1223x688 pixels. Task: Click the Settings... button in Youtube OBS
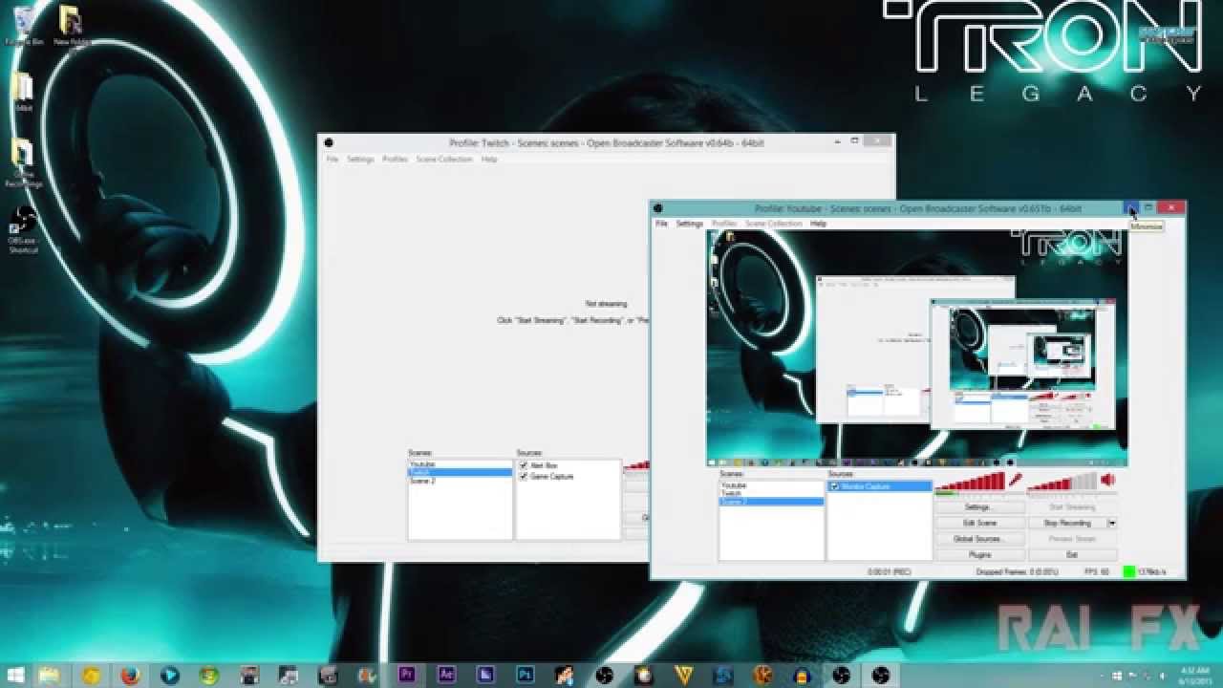(978, 507)
